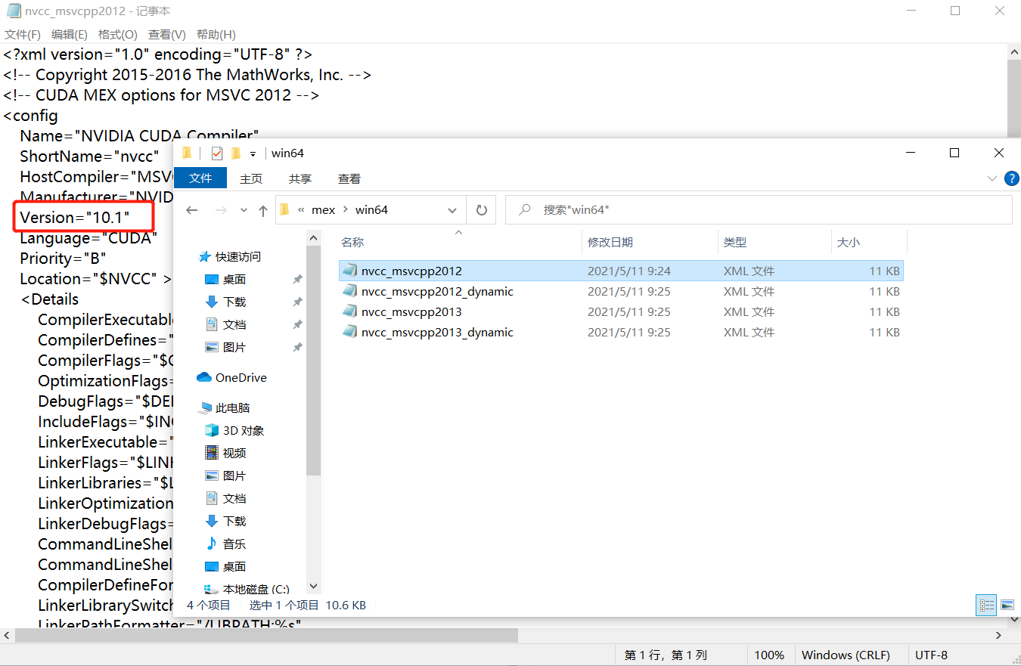The image size is (1021, 666).
Task: Open the quick access toolbar customize dropdown
Action: click(x=254, y=152)
